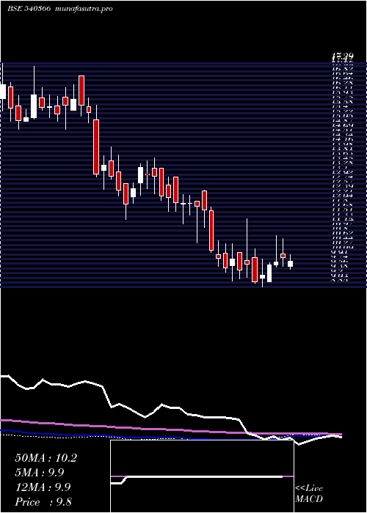Image resolution: width=367 pixels, height=513 pixels.
Task: Click the Price : 9.8 label
Action: pos(43,502)
